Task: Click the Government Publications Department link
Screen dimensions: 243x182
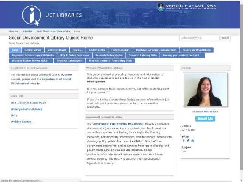Action: [118, 123]
